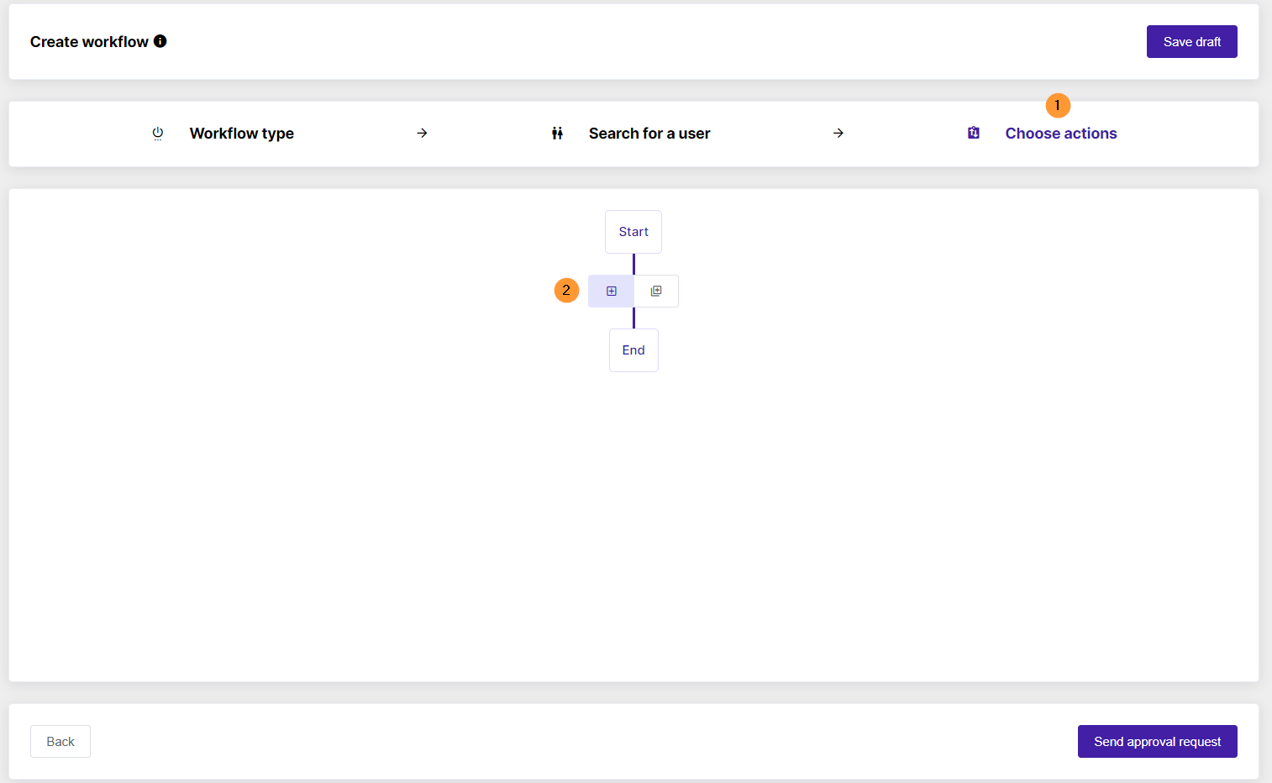Click the clipboard icon beside Choose actions
Image resolution: width=1272 pixels, height=783 pixels.
click(973, 133)
